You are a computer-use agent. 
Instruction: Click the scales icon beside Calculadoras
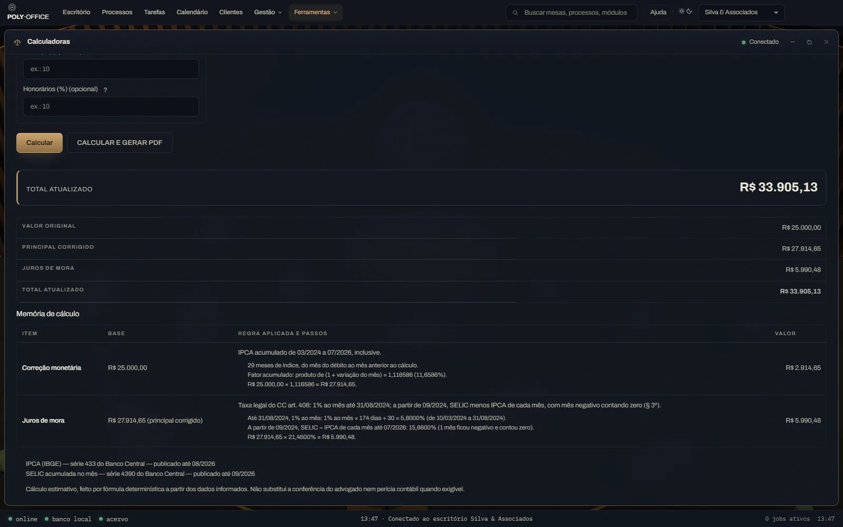tap(17, 42)
